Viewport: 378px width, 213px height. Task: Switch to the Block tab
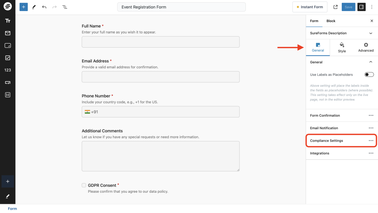(x=331, y=21)
